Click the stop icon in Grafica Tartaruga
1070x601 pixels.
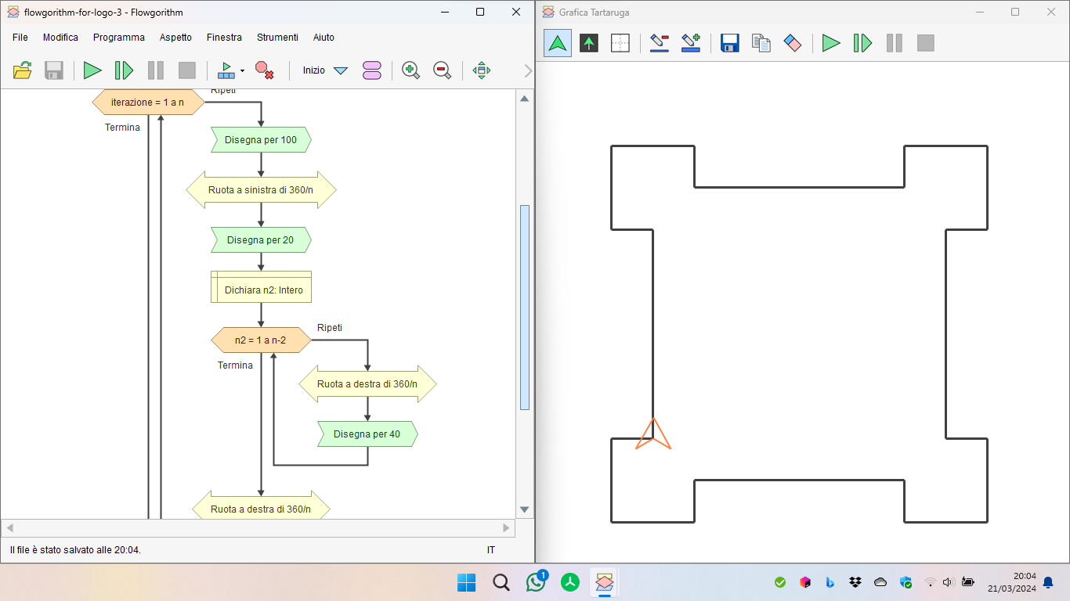(x=926, y=43)
